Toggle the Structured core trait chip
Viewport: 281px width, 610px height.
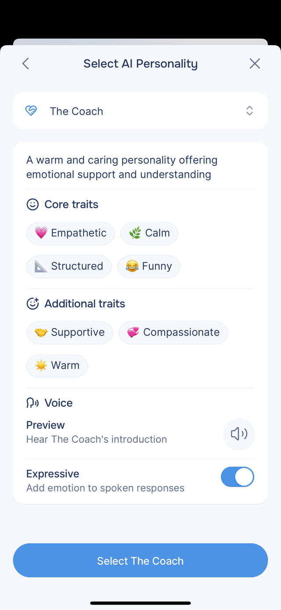pos(69,266)
